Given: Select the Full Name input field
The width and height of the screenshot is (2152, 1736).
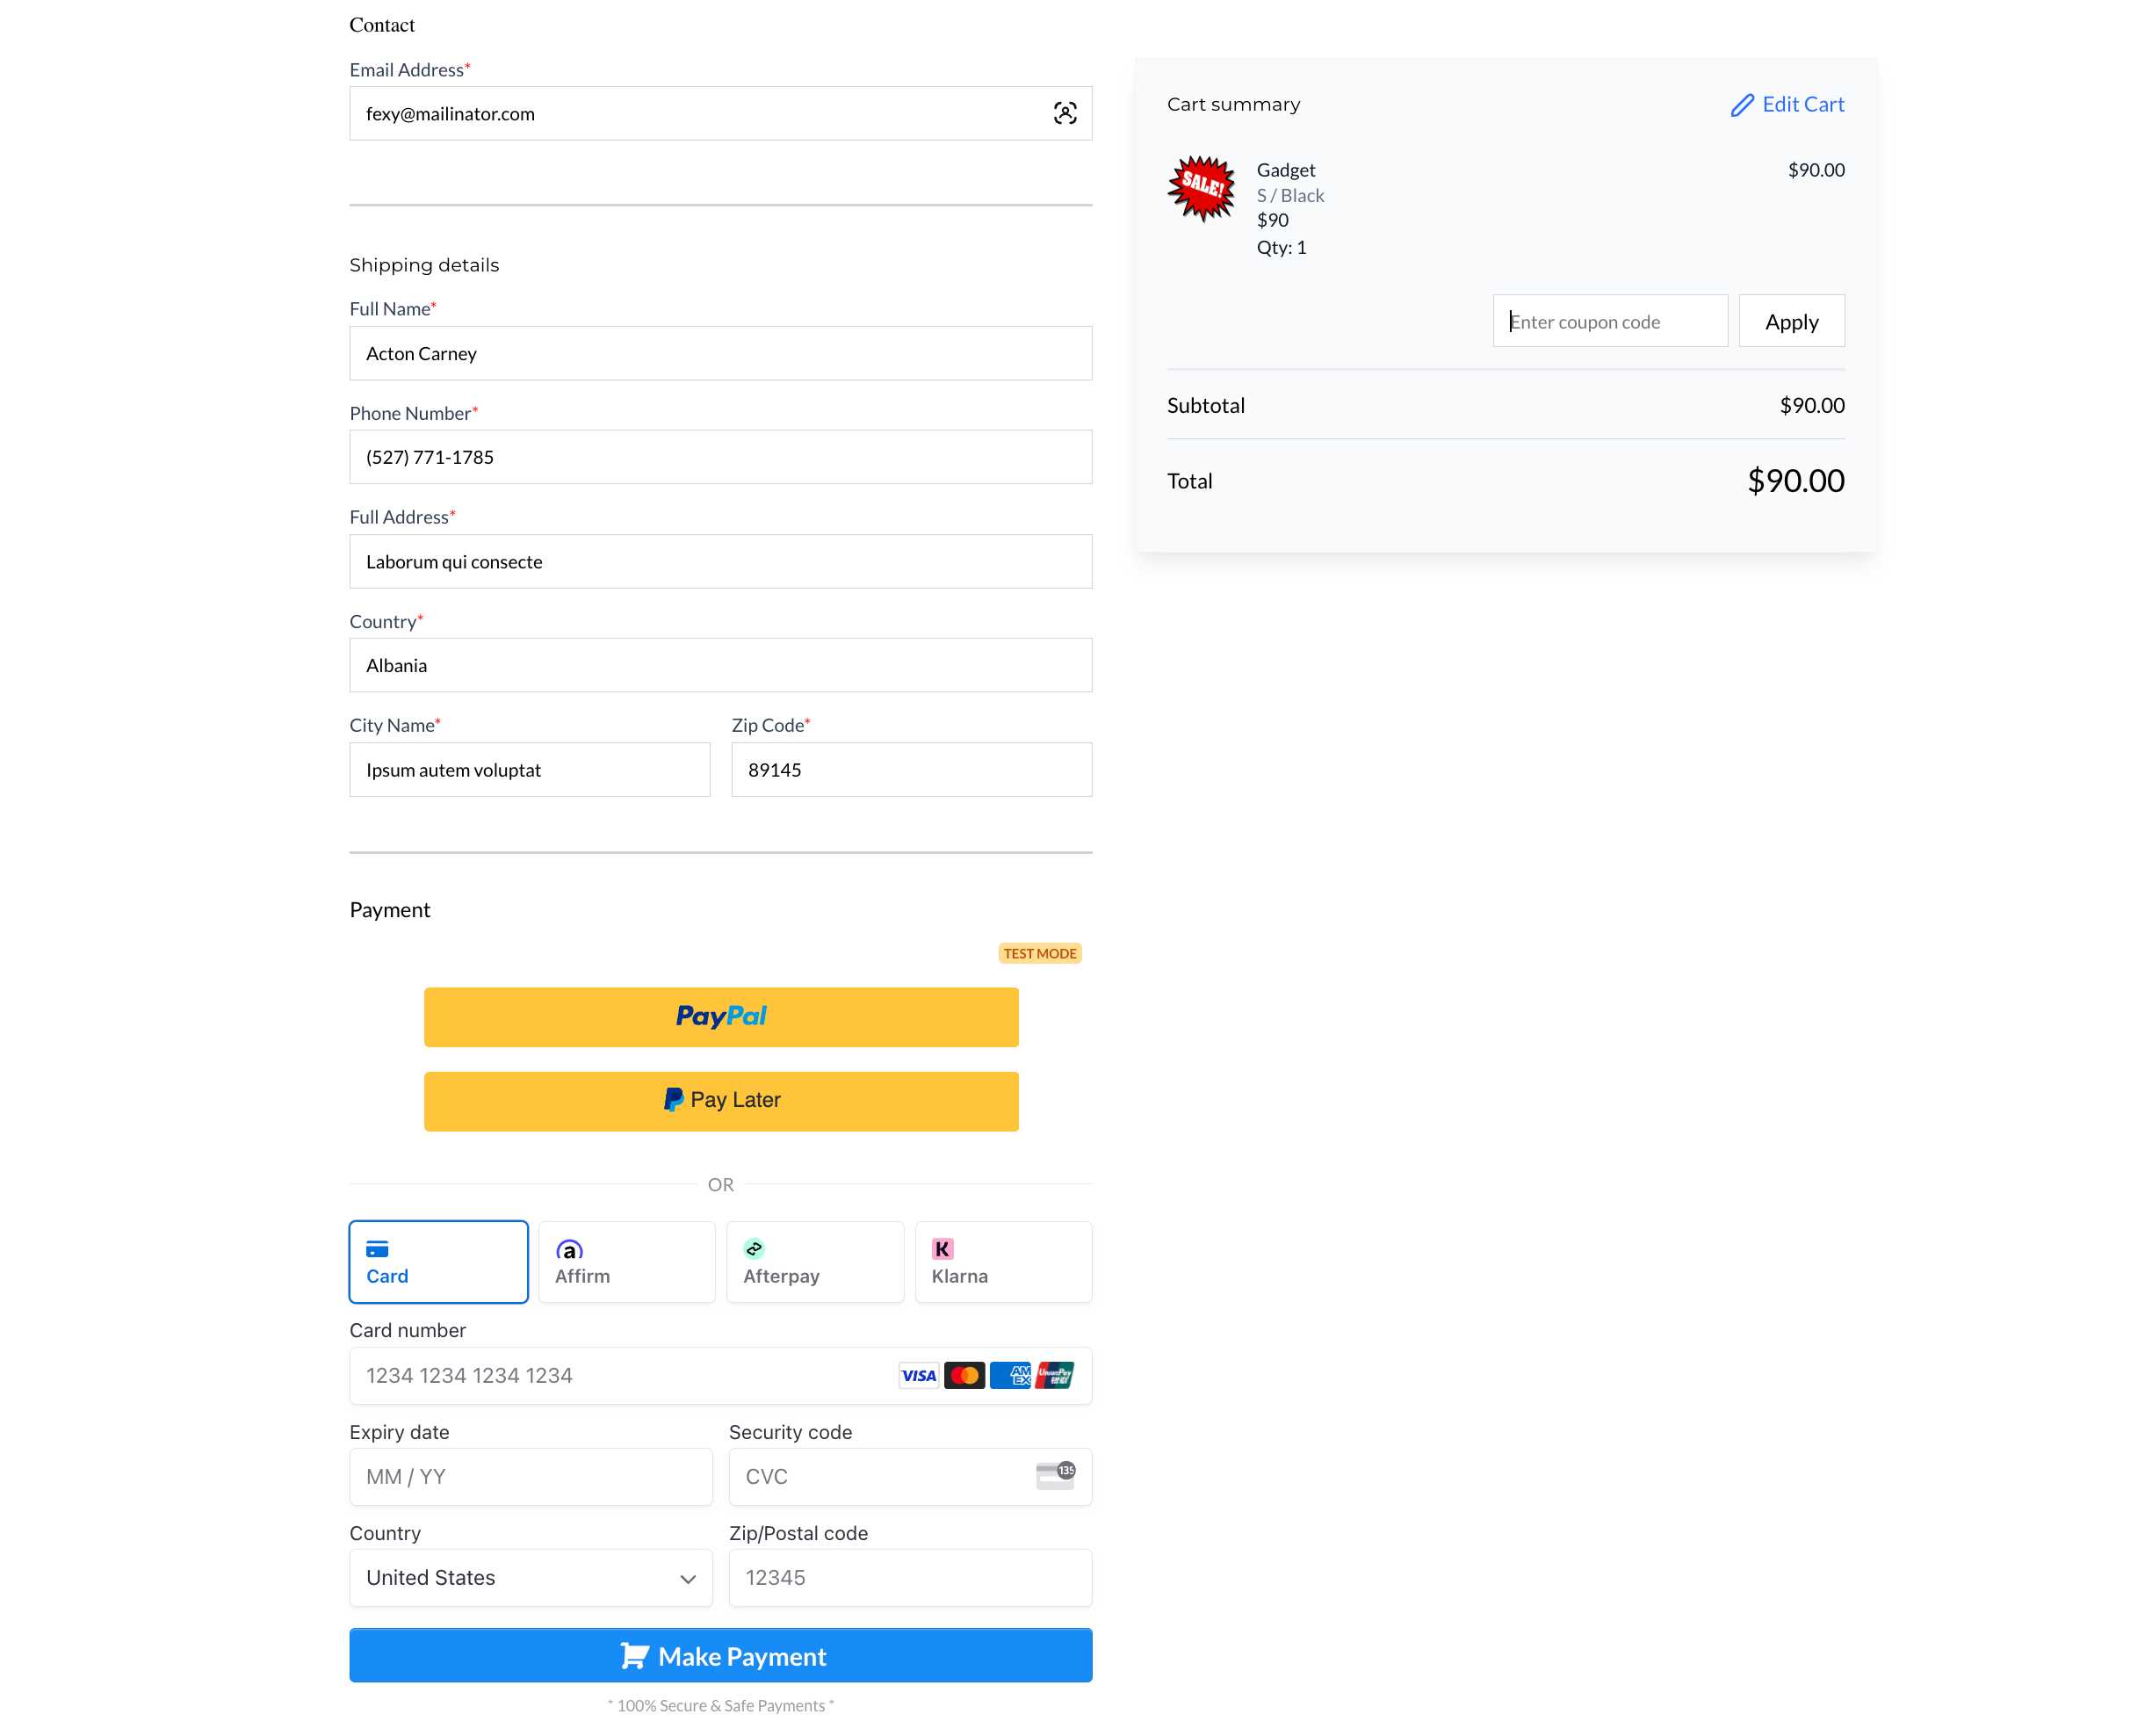Looking at the screenshot, I should (x=721, y=352).
